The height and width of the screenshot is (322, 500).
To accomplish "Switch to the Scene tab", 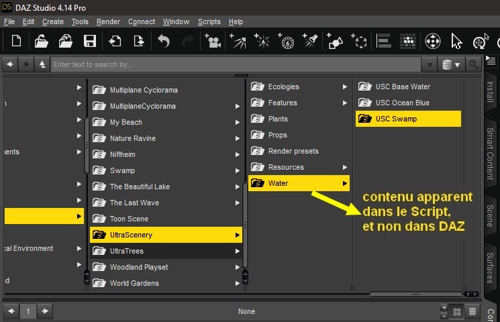I will 490,216.
